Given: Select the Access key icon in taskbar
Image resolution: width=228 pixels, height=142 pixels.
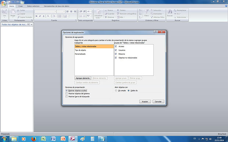Looking at the screenshot, I should click(73, 139).
